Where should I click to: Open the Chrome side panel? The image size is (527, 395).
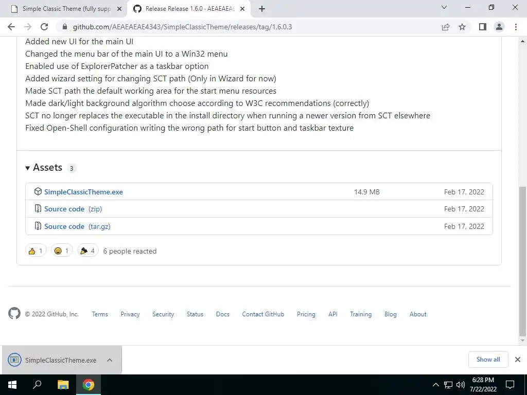[x=483, y=27]
